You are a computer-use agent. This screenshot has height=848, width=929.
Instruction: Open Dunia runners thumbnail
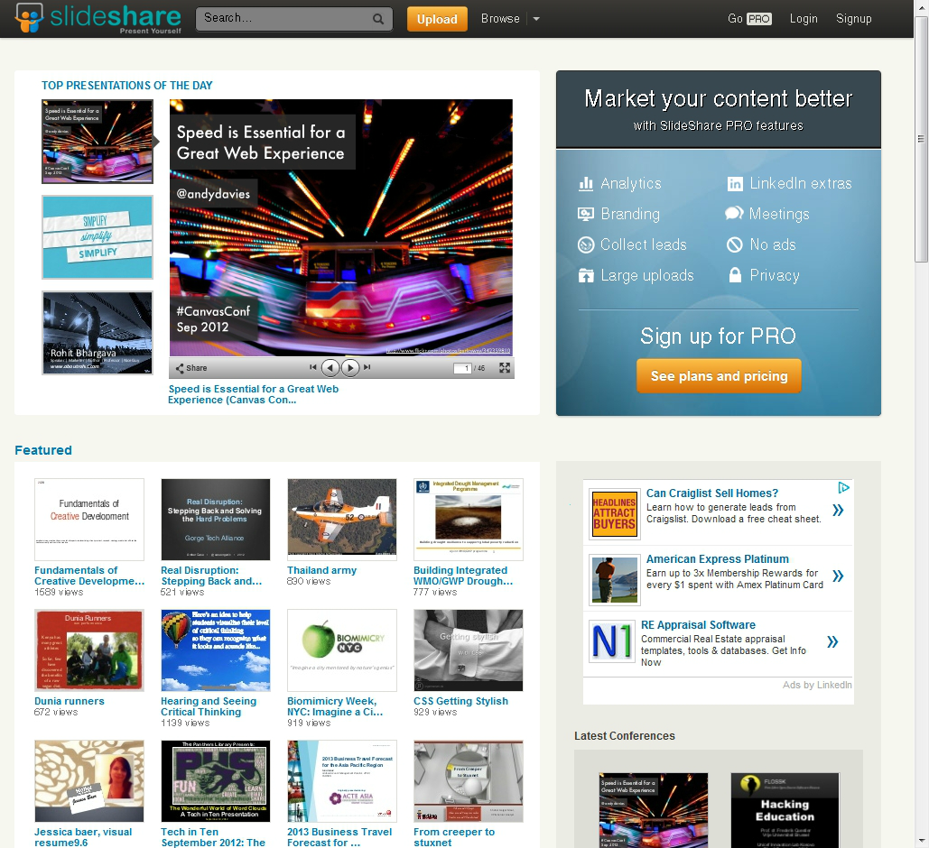89,650
